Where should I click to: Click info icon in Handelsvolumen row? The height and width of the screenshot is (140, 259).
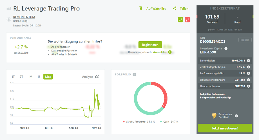249,86
